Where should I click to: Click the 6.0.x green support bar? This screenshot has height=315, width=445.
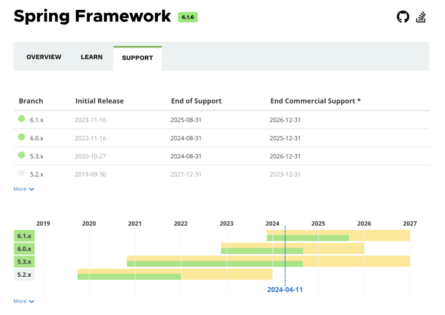pyautogui.click(x=262, y=251)
